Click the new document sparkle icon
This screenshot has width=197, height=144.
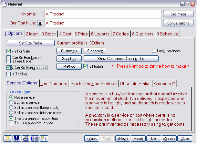[44, 139]
